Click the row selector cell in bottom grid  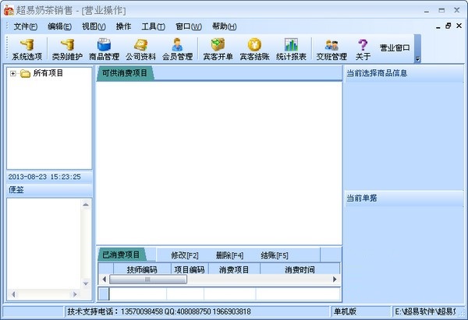point(104,294)
